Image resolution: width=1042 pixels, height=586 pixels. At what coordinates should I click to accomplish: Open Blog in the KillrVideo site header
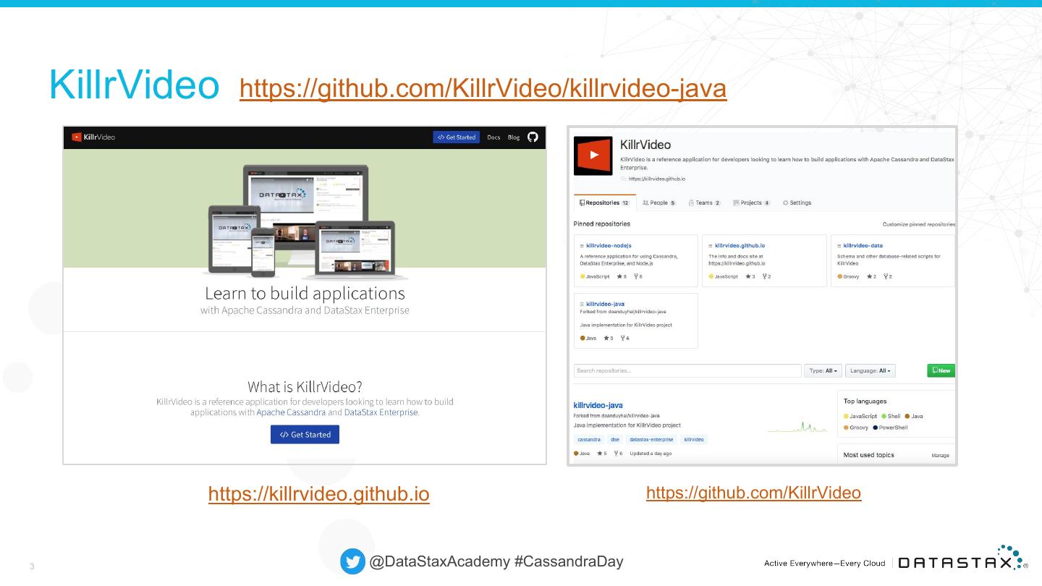pos(513,137)
